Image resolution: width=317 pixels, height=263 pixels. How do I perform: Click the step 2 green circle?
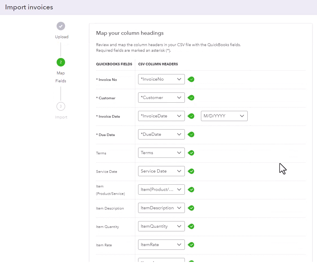click(x=61, y=62)
